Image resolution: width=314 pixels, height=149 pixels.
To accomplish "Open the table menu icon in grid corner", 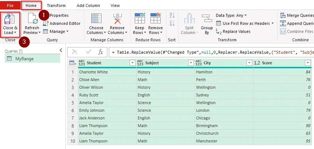I will (73, 63).
